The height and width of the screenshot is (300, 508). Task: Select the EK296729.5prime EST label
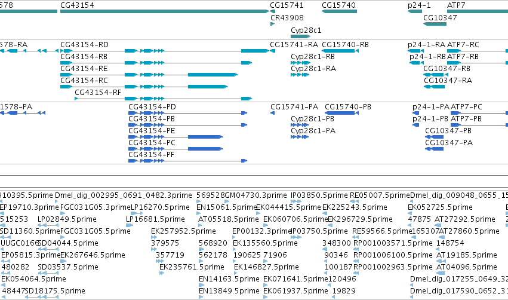(x=361, y=219)
